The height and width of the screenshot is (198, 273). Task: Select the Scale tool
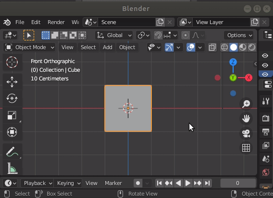pos(12,115)
